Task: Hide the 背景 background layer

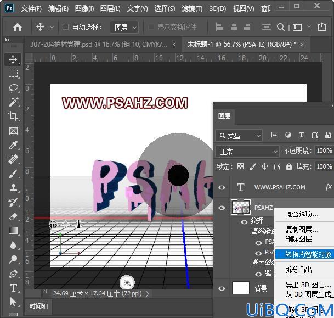Action: click(x=222, y=288)
